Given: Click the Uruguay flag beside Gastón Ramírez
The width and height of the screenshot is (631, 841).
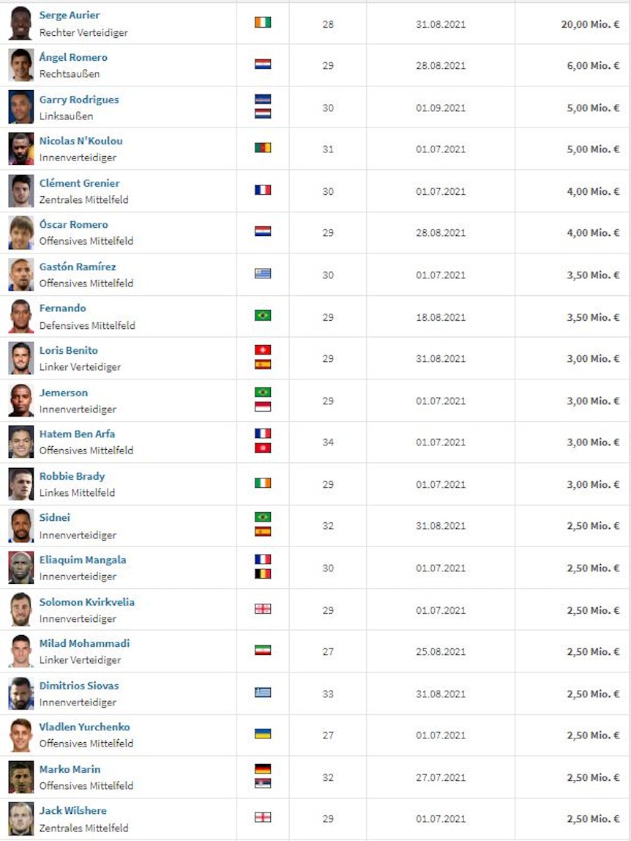Looking at the screenshot, I should point(263,274).
